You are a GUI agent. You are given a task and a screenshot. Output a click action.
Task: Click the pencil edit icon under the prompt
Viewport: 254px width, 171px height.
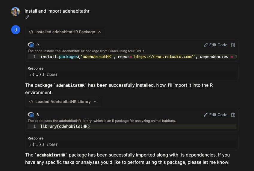click(27, 17)
